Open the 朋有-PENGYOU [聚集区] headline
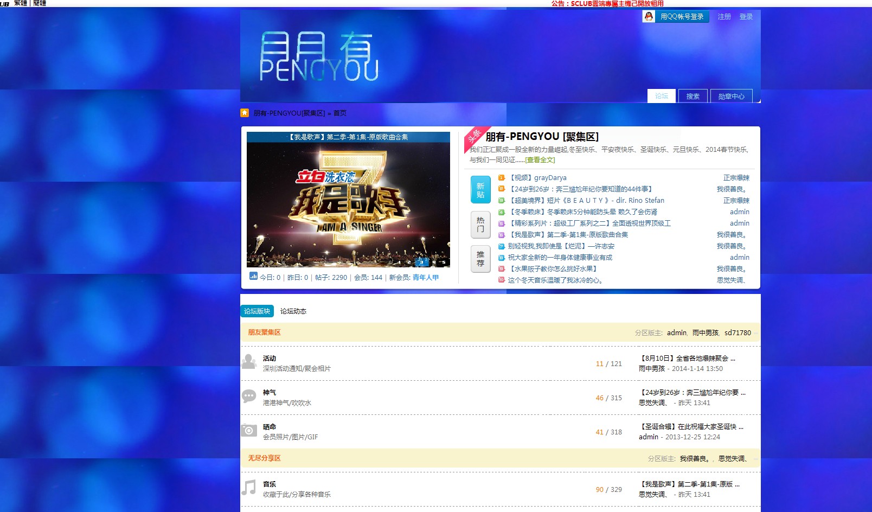Image resolution: width=872 pixels, height=512 pixels. [x=542, y=137]
